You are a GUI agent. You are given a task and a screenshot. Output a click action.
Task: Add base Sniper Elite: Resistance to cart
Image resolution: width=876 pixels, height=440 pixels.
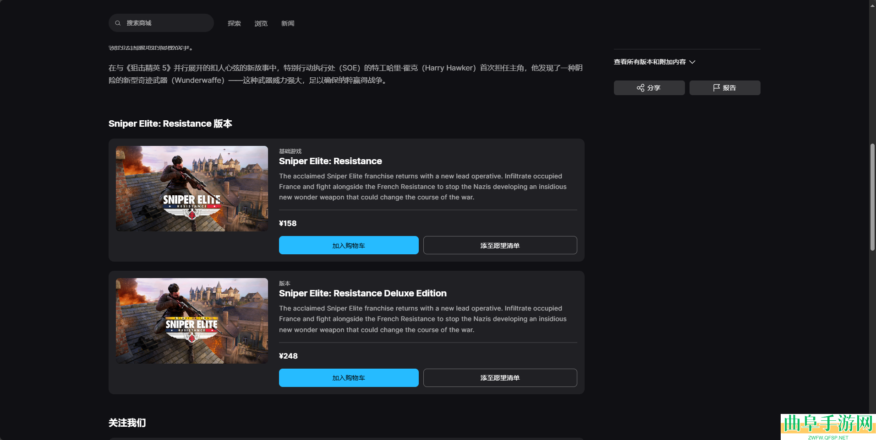[x=348, y=245]
